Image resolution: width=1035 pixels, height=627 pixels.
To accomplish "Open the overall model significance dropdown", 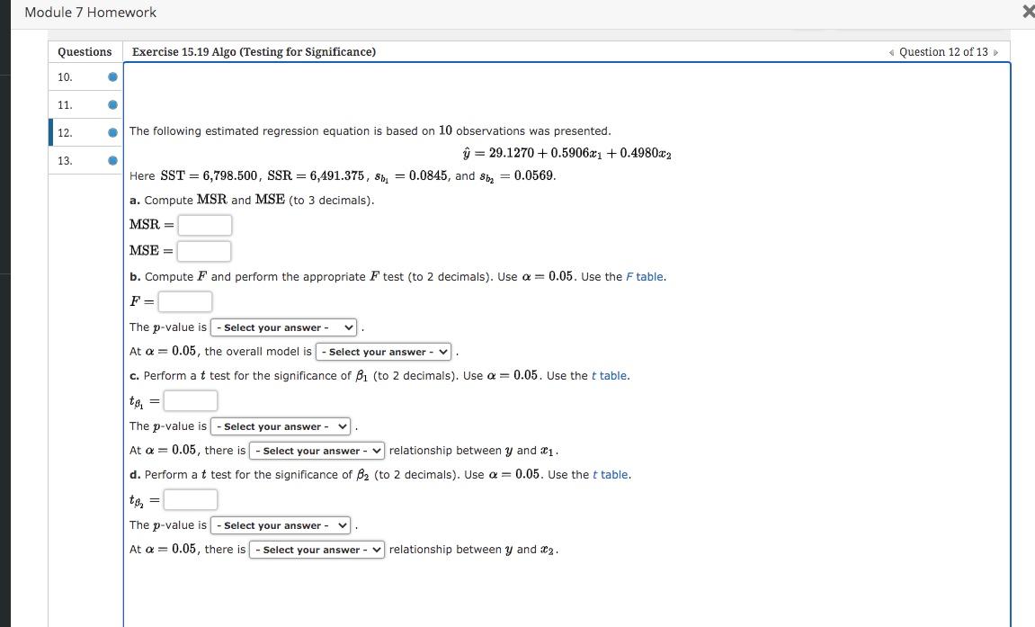I will [384, 351].
